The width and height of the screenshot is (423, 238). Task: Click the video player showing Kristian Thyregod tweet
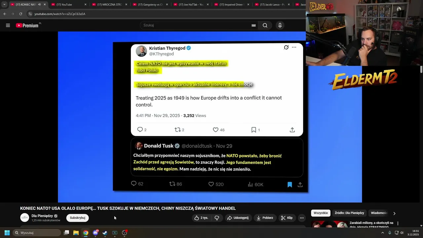[x=210, y=117]
